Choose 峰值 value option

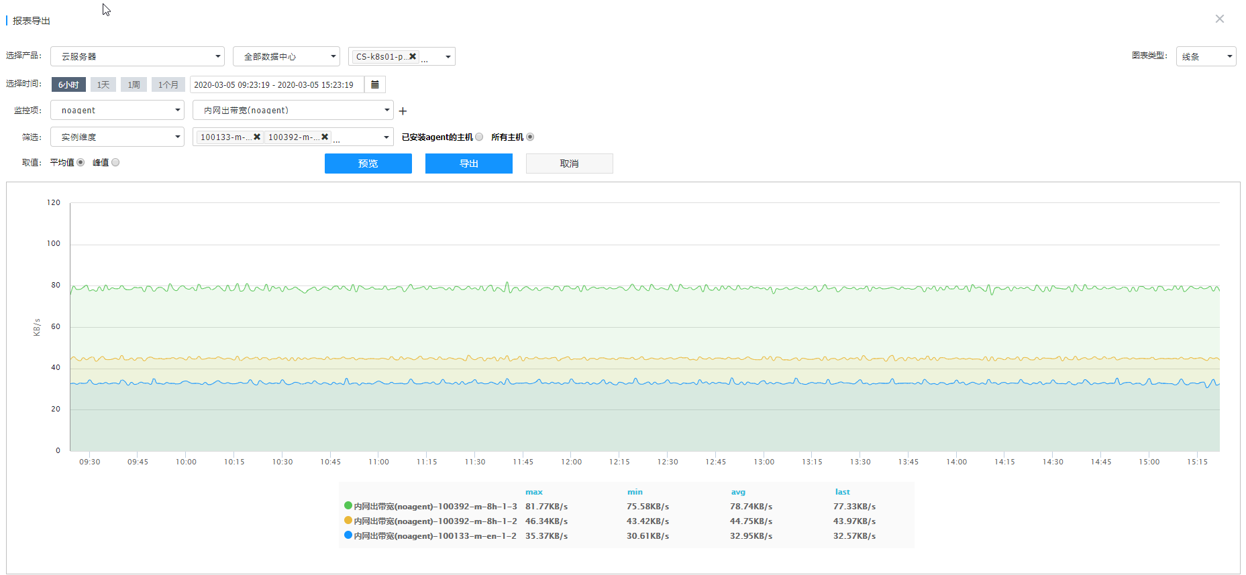point(115,162)
